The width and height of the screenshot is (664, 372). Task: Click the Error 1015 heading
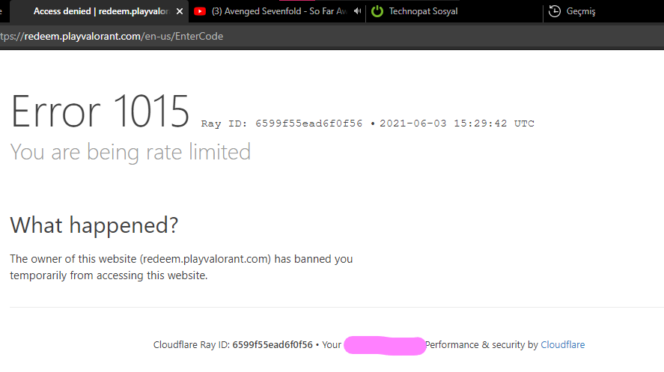[100, 112]
